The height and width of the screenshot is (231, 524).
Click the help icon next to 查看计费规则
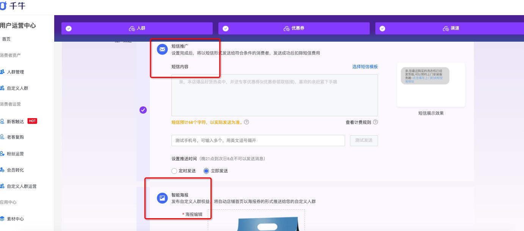[x=375, y=122]
